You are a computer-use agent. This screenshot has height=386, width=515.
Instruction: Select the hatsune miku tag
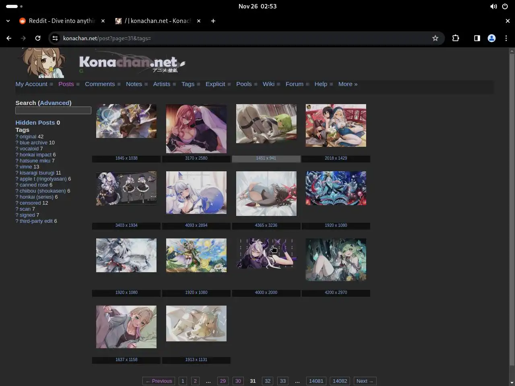pos(35,161)
